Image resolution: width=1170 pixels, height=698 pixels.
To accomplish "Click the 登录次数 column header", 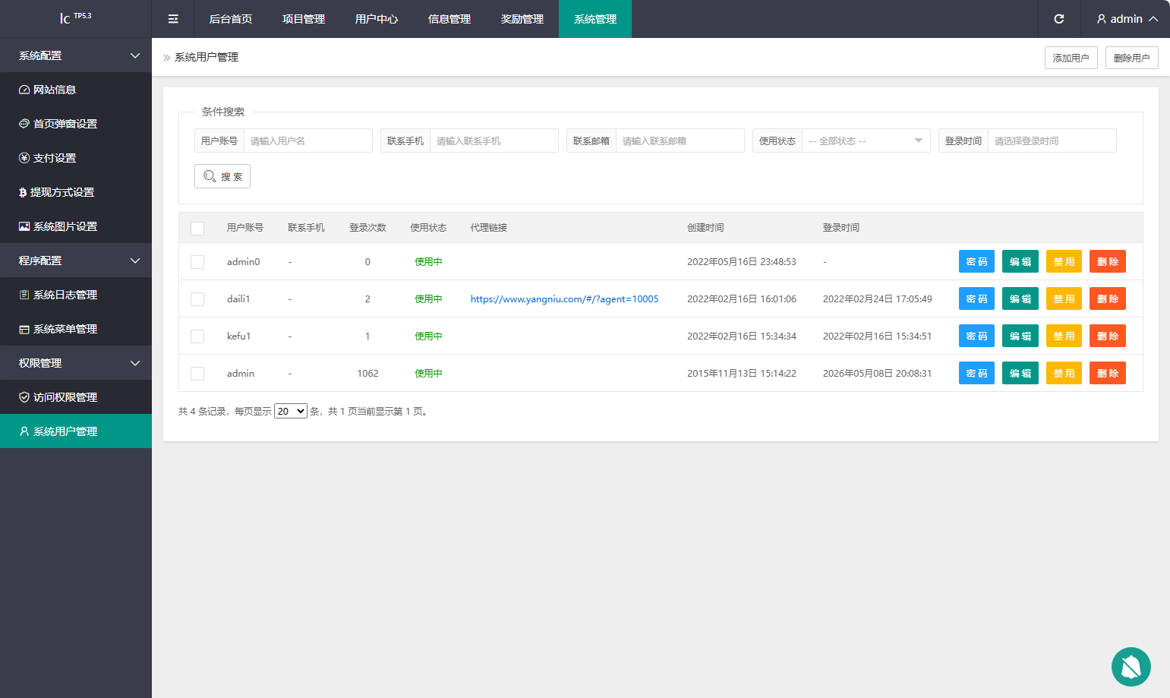I will click(367, 228).
